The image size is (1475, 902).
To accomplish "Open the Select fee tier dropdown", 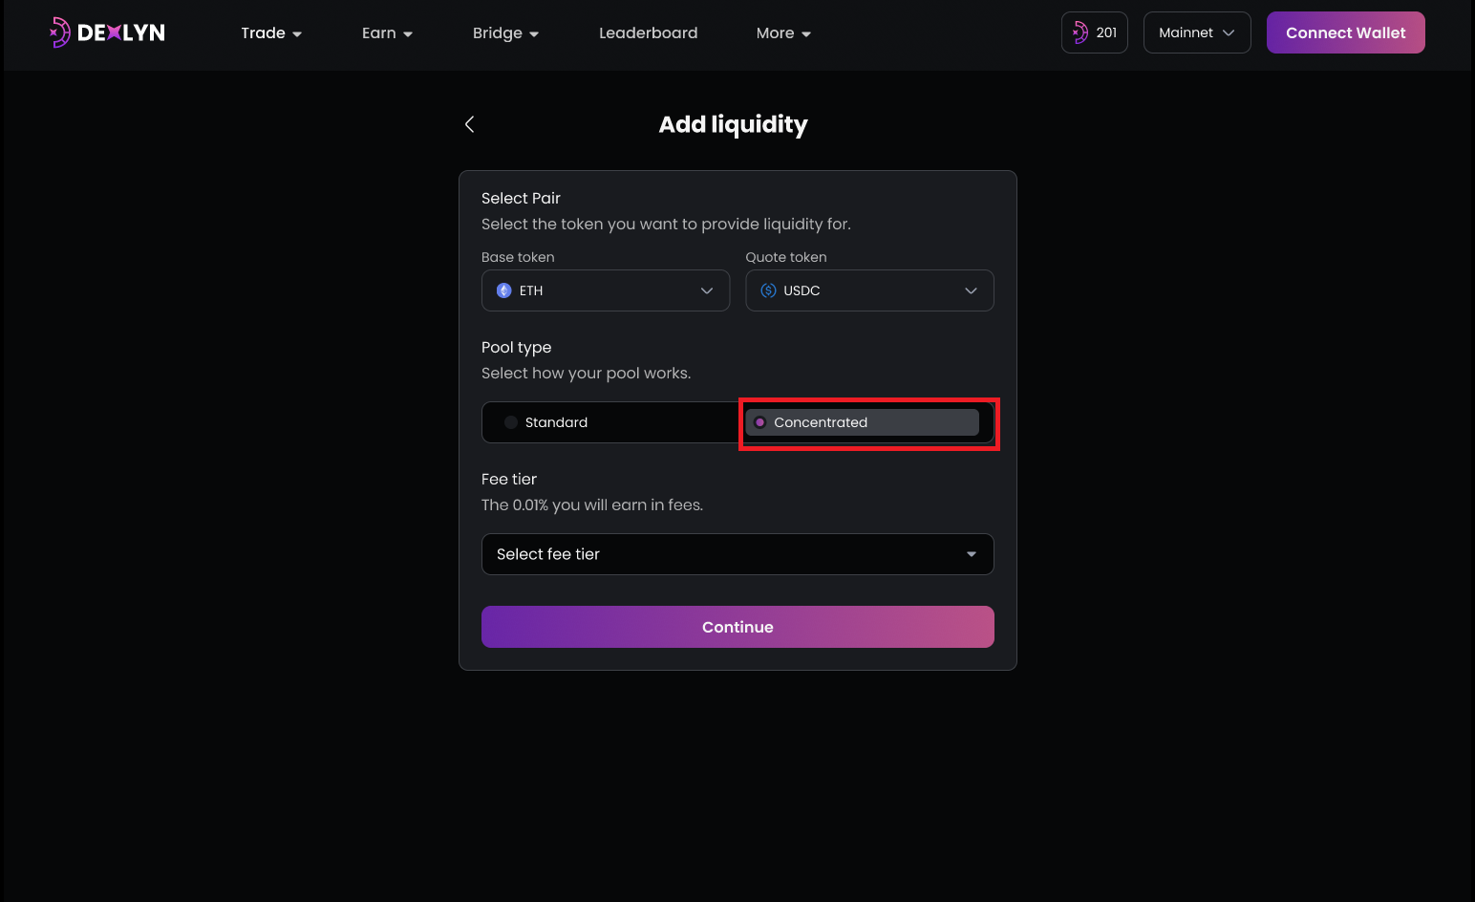I will coord(737,554).
